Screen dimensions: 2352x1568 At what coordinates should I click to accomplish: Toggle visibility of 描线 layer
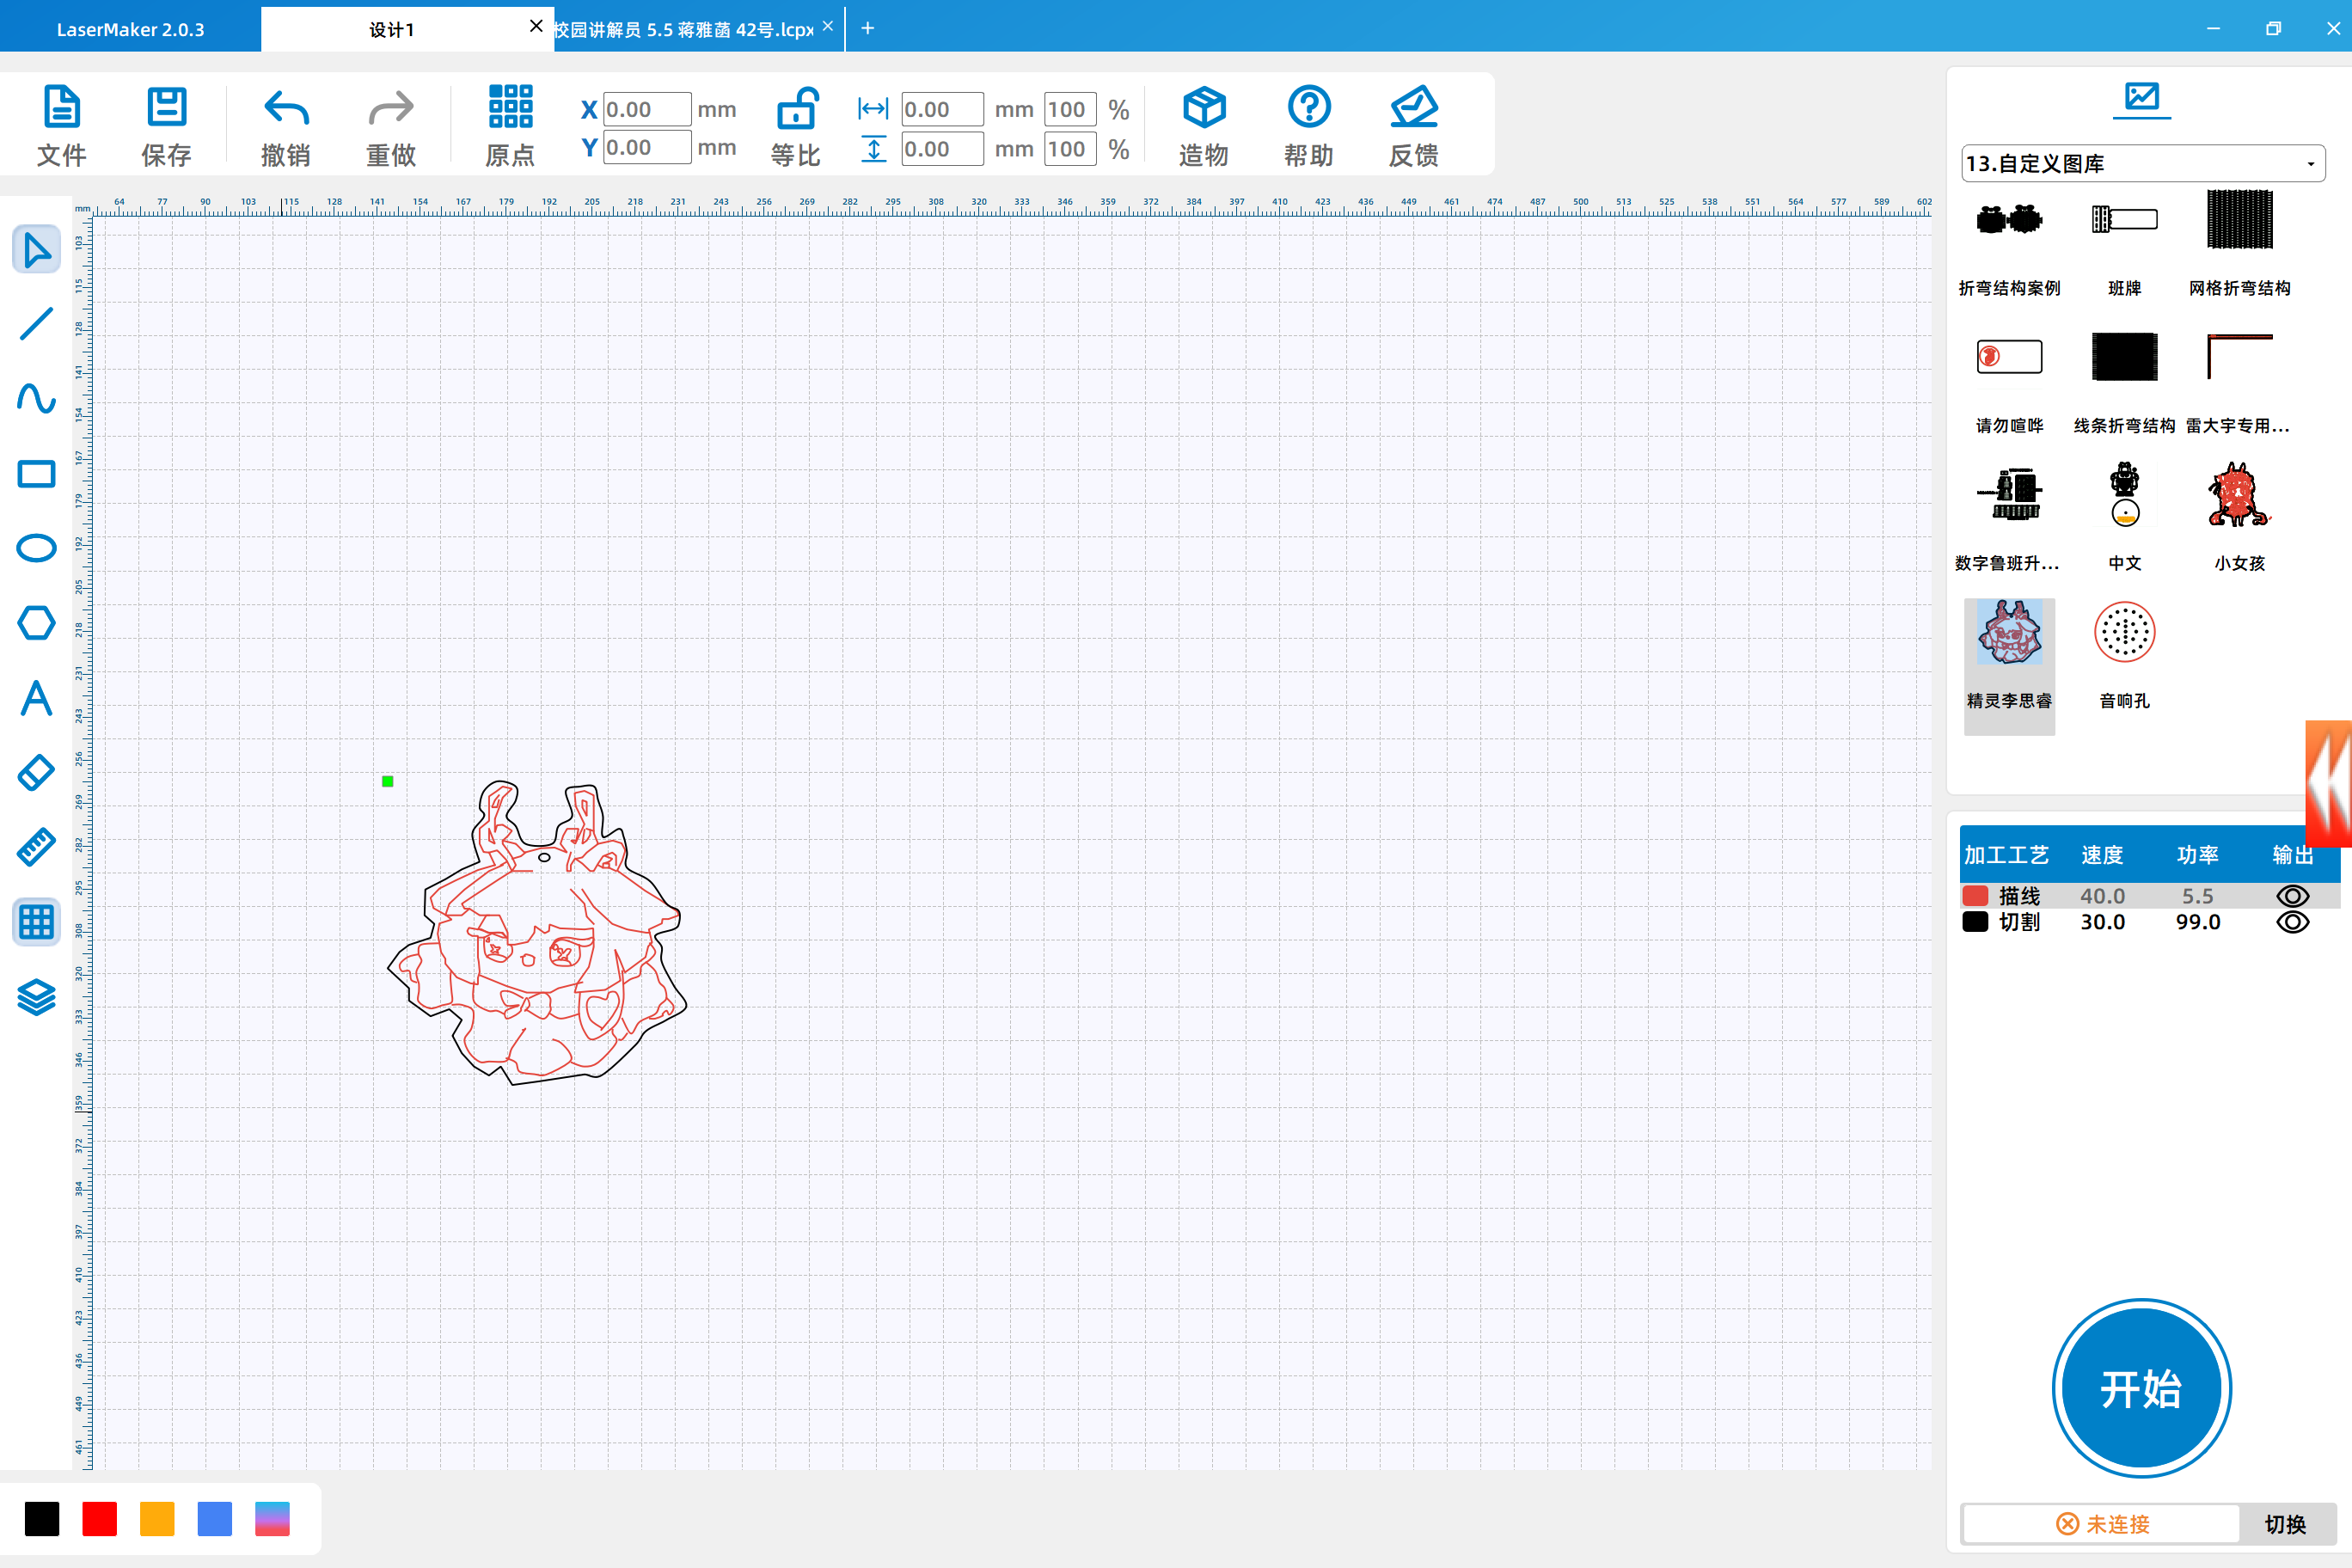point(2292,896)
